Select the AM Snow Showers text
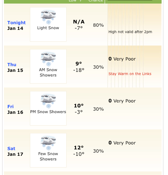168x175 pixels. pos(48,73)
